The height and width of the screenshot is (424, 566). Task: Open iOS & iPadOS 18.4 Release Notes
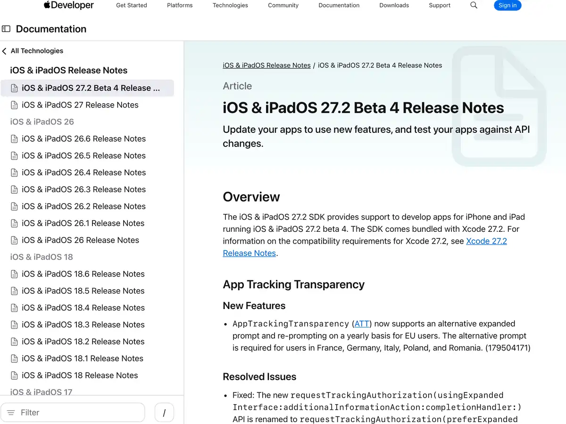click(83, 308)
